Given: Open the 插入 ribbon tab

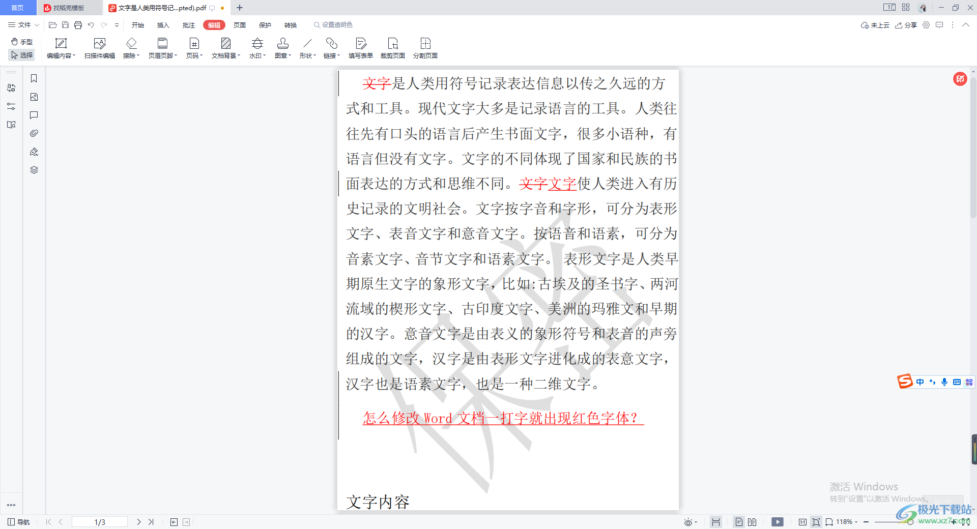Looking at the screenshot, I should coord(163,25).
